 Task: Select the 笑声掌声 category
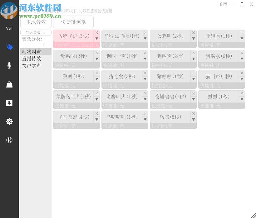pos(32,65)
